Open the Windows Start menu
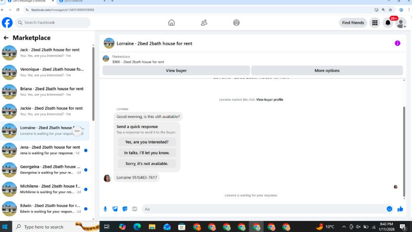Image resolution: width=412 pixels, height=232 pixels. tap(5, 227)
